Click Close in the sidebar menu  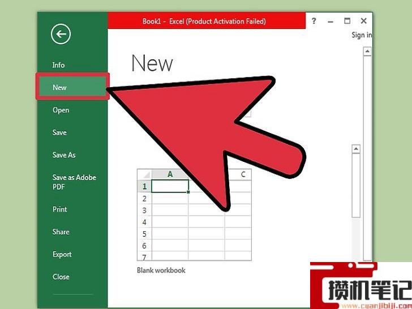coord(61,277)
